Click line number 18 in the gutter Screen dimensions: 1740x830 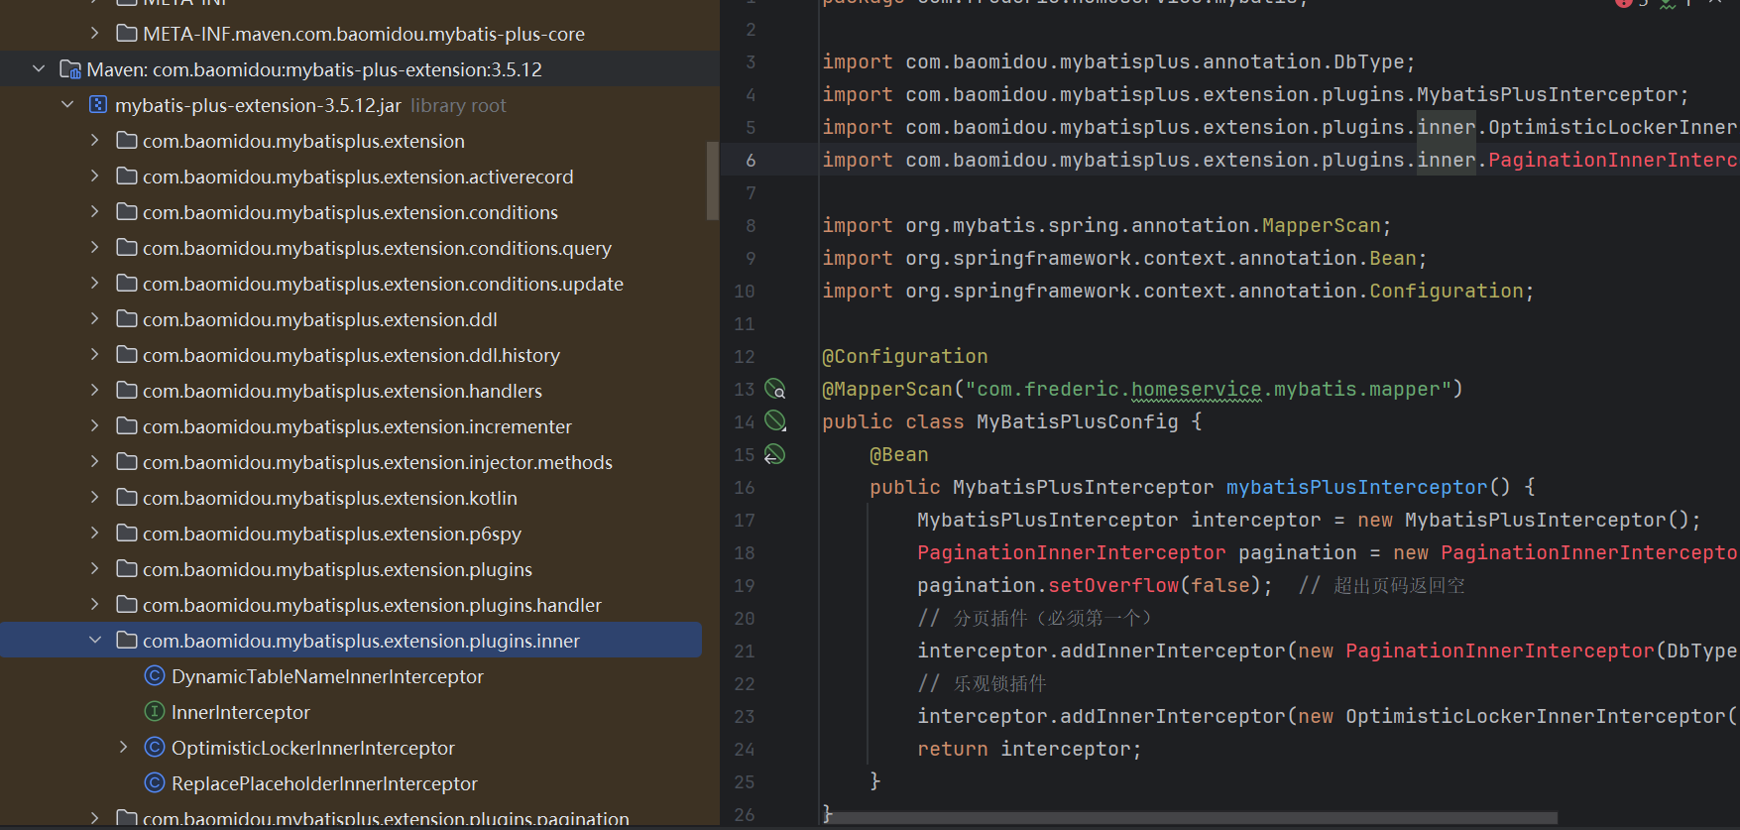pos(745,552)
